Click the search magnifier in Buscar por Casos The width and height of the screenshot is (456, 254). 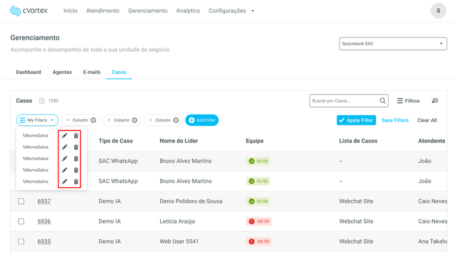pos(383,101)
